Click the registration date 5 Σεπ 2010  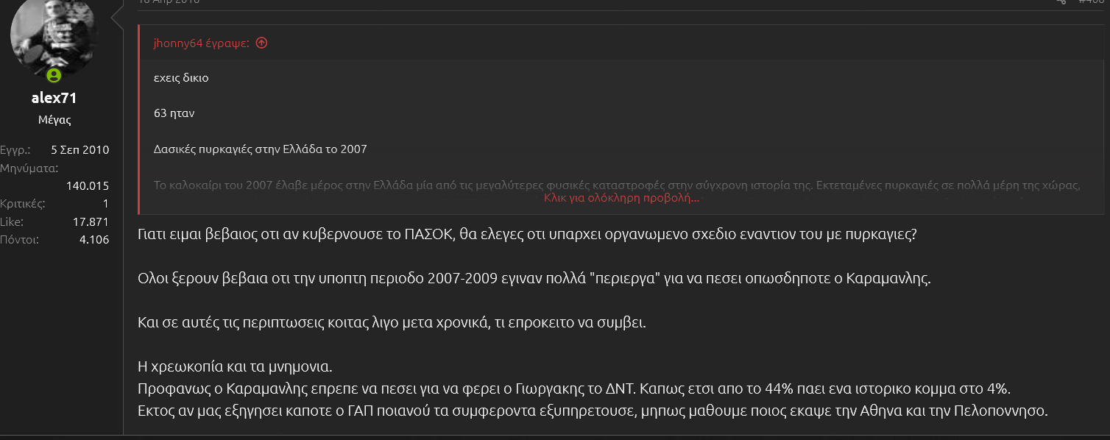click(x=79, y=149)
